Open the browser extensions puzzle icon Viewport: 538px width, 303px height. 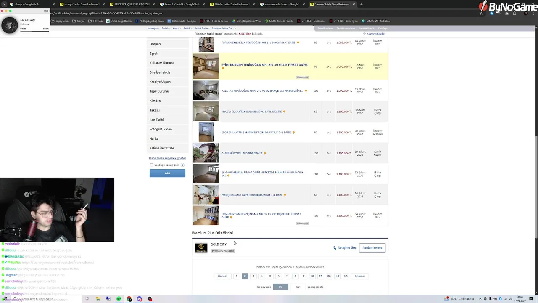click(514, 13)
